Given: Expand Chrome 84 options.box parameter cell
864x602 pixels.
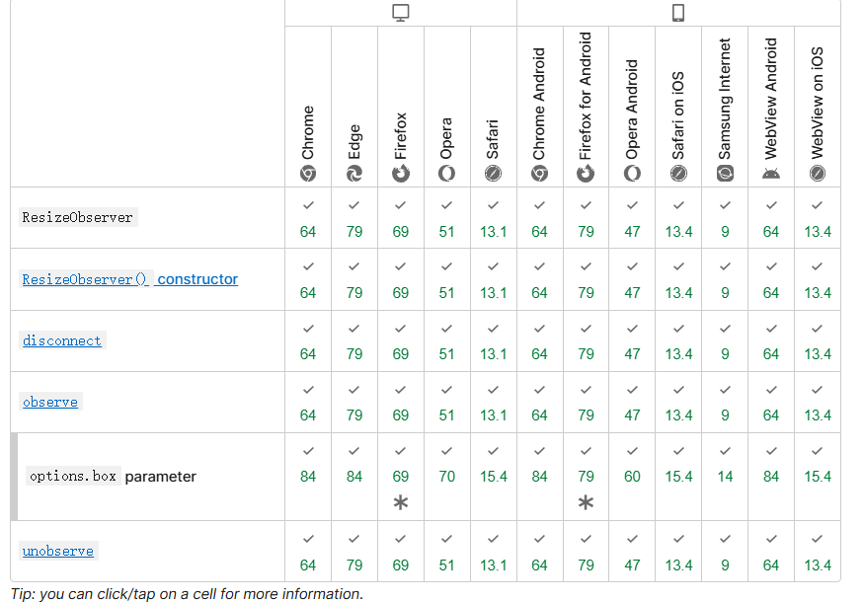Looking at the screenshot, I should click(308, 477).
